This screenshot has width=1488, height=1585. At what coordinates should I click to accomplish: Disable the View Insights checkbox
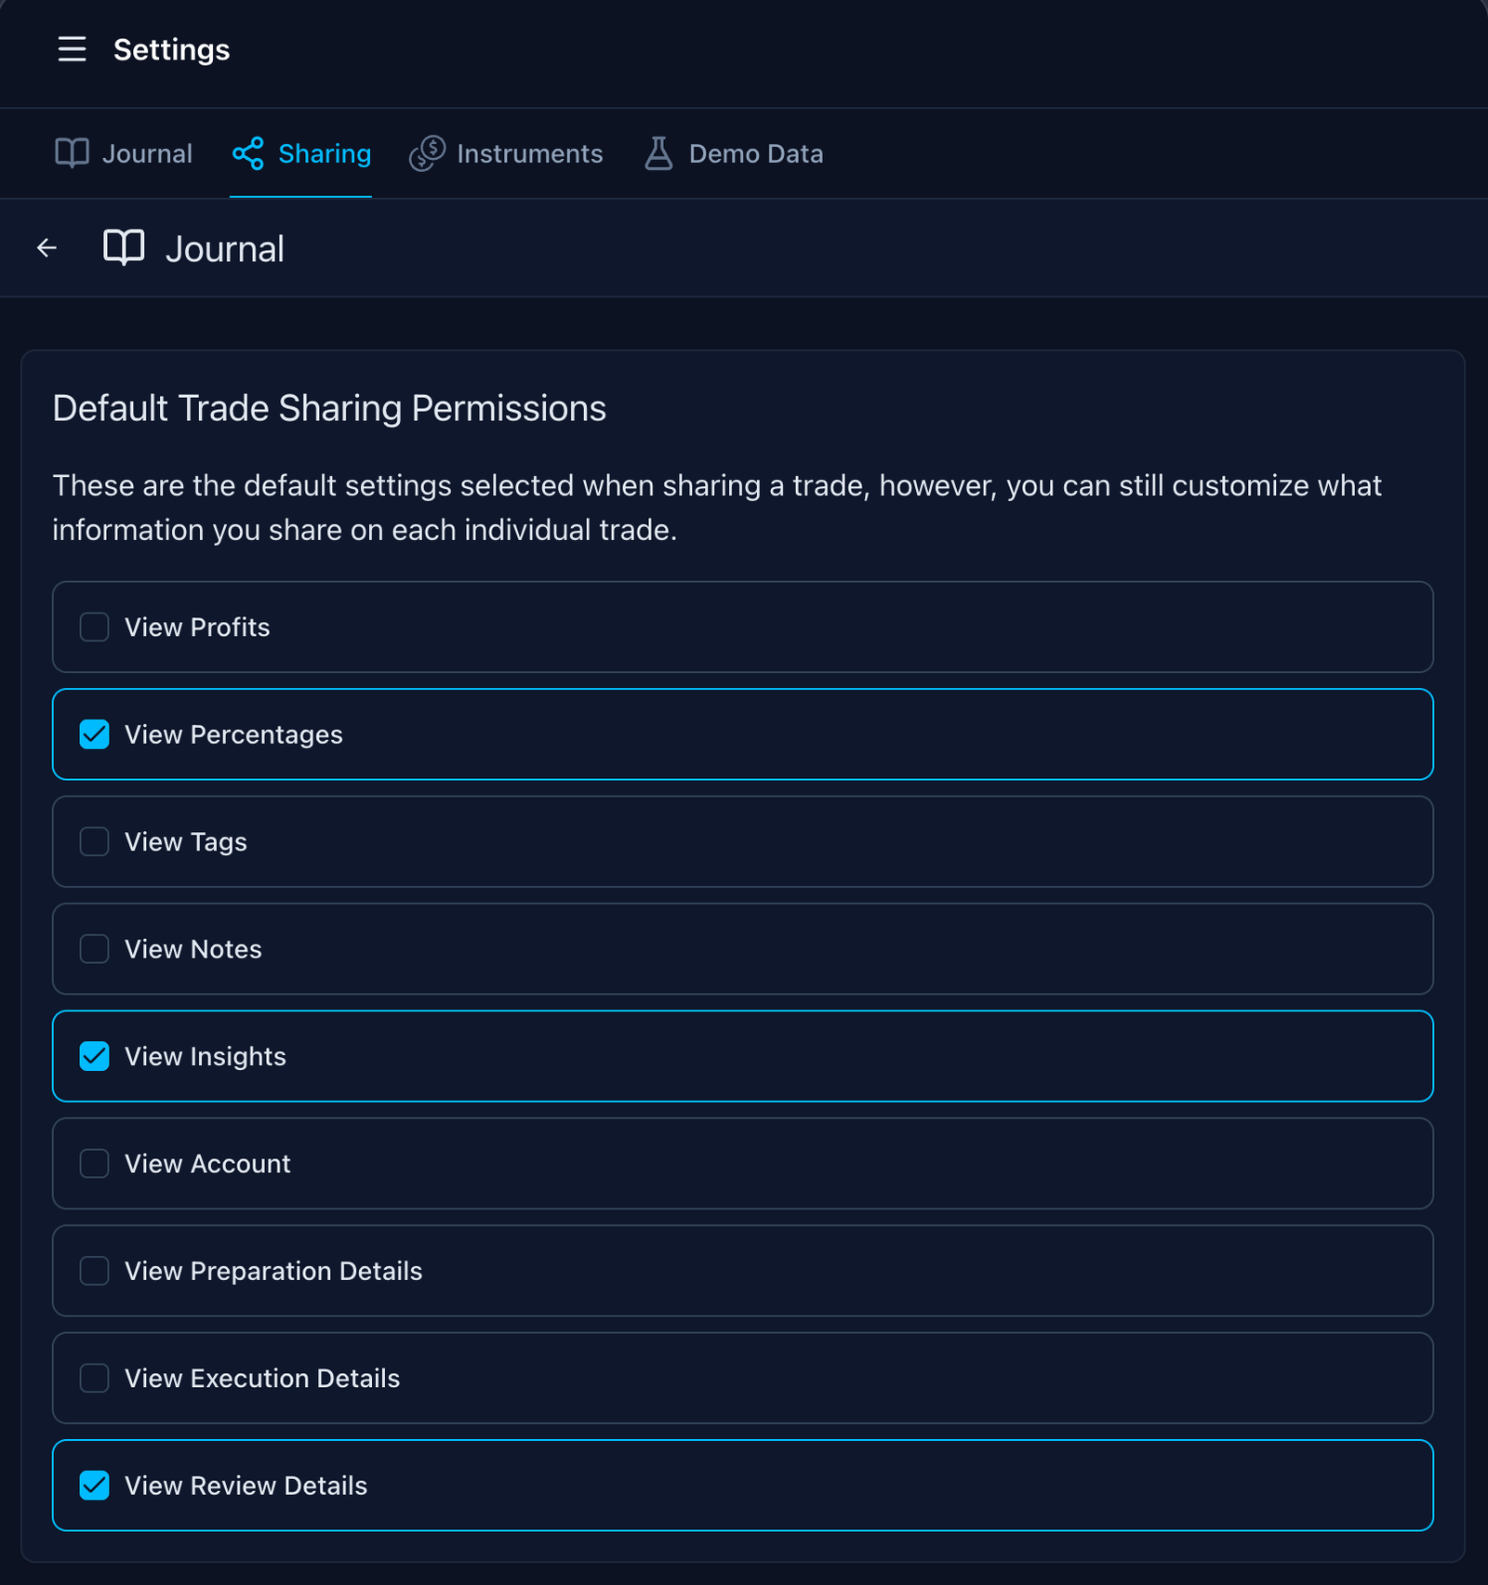tap(95, 1057)
